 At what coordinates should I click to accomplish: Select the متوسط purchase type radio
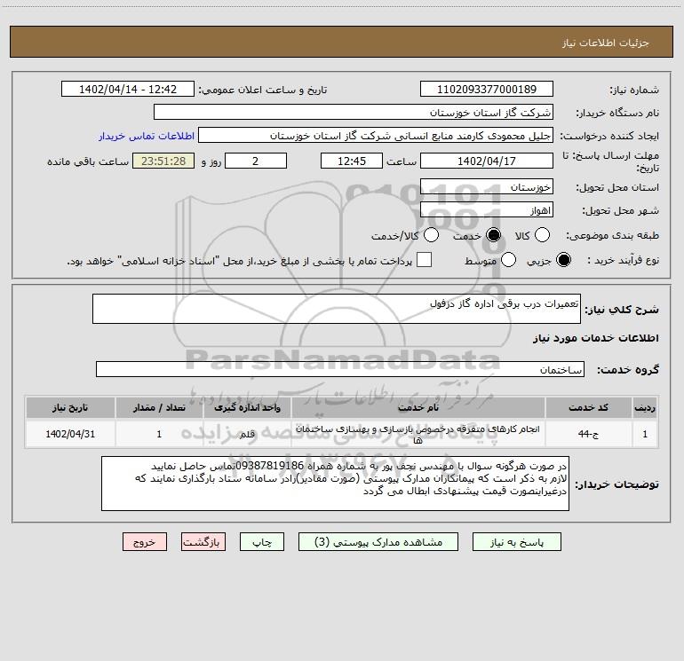point(508,260)
